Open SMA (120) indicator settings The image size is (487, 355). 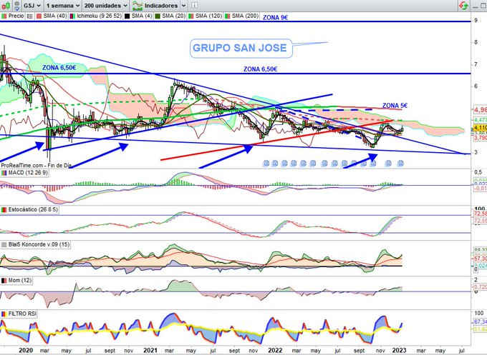point(208,16)
